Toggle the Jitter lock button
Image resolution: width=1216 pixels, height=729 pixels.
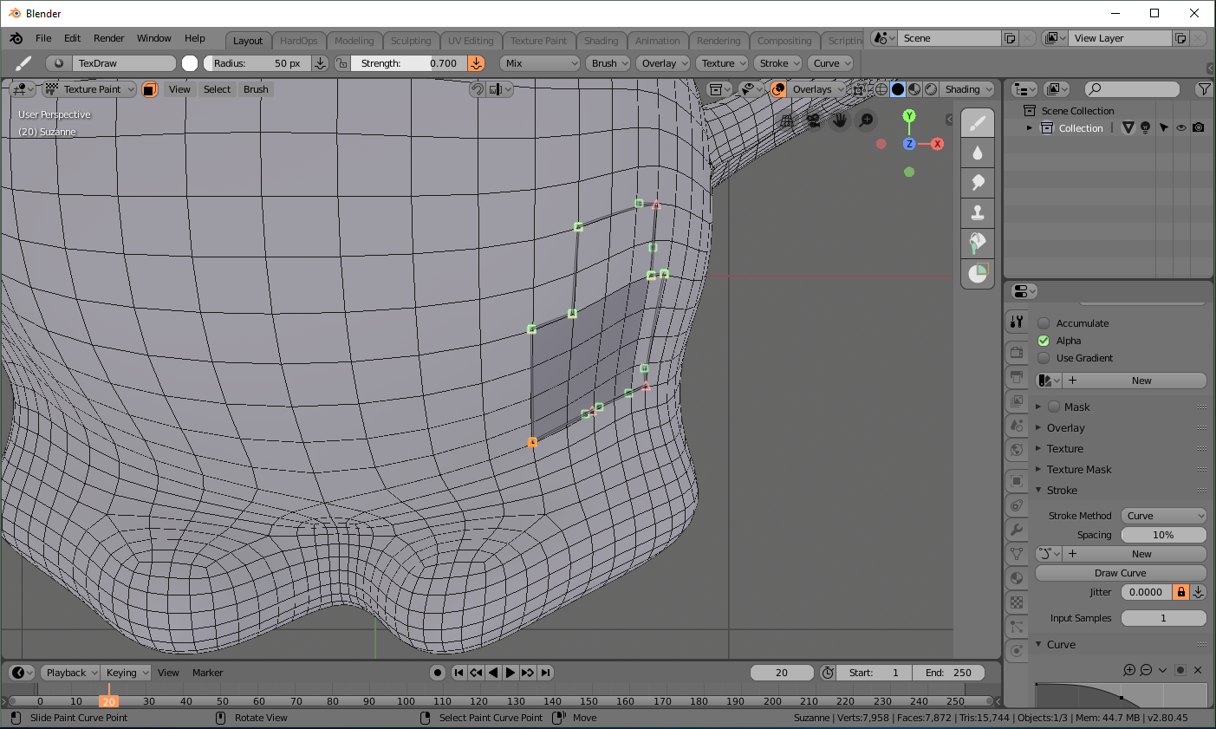coord(1180,592)
